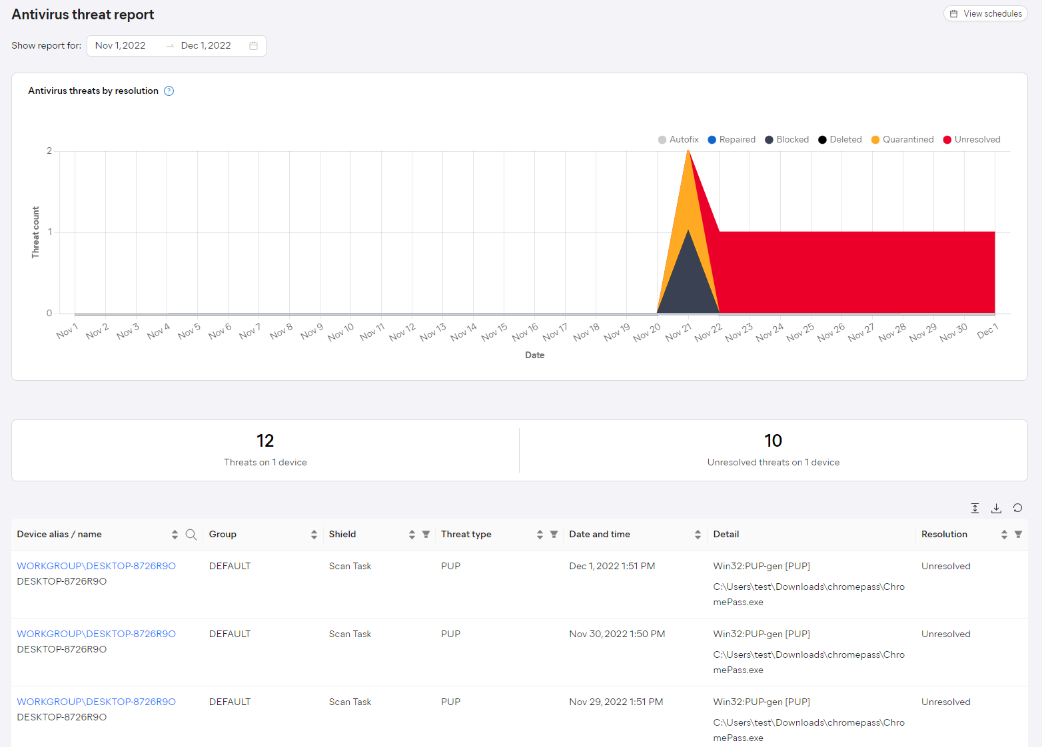Open first WORKGROUP\DESKTOP-8726R9O device link
Viewport: 1042px width, 747px height.
tap(97, 566)
